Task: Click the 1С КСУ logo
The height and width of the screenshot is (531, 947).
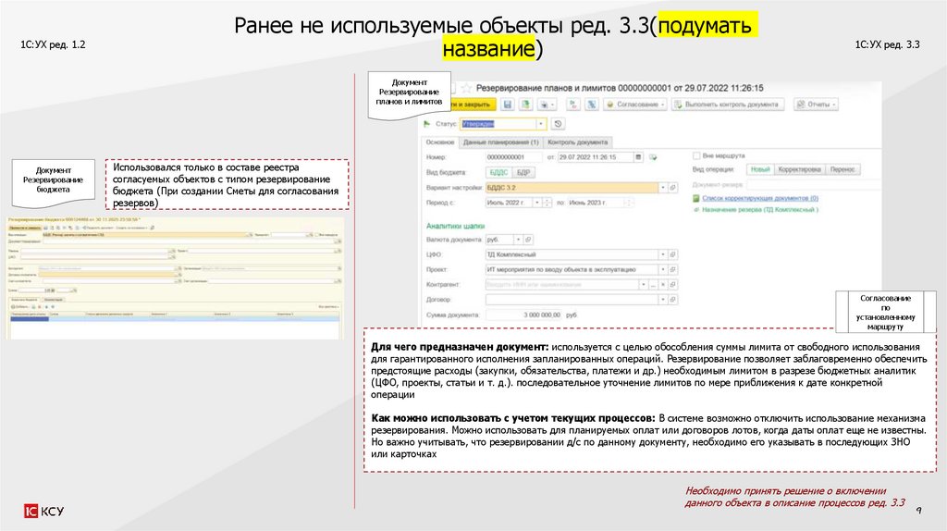Action: point(43,511)
